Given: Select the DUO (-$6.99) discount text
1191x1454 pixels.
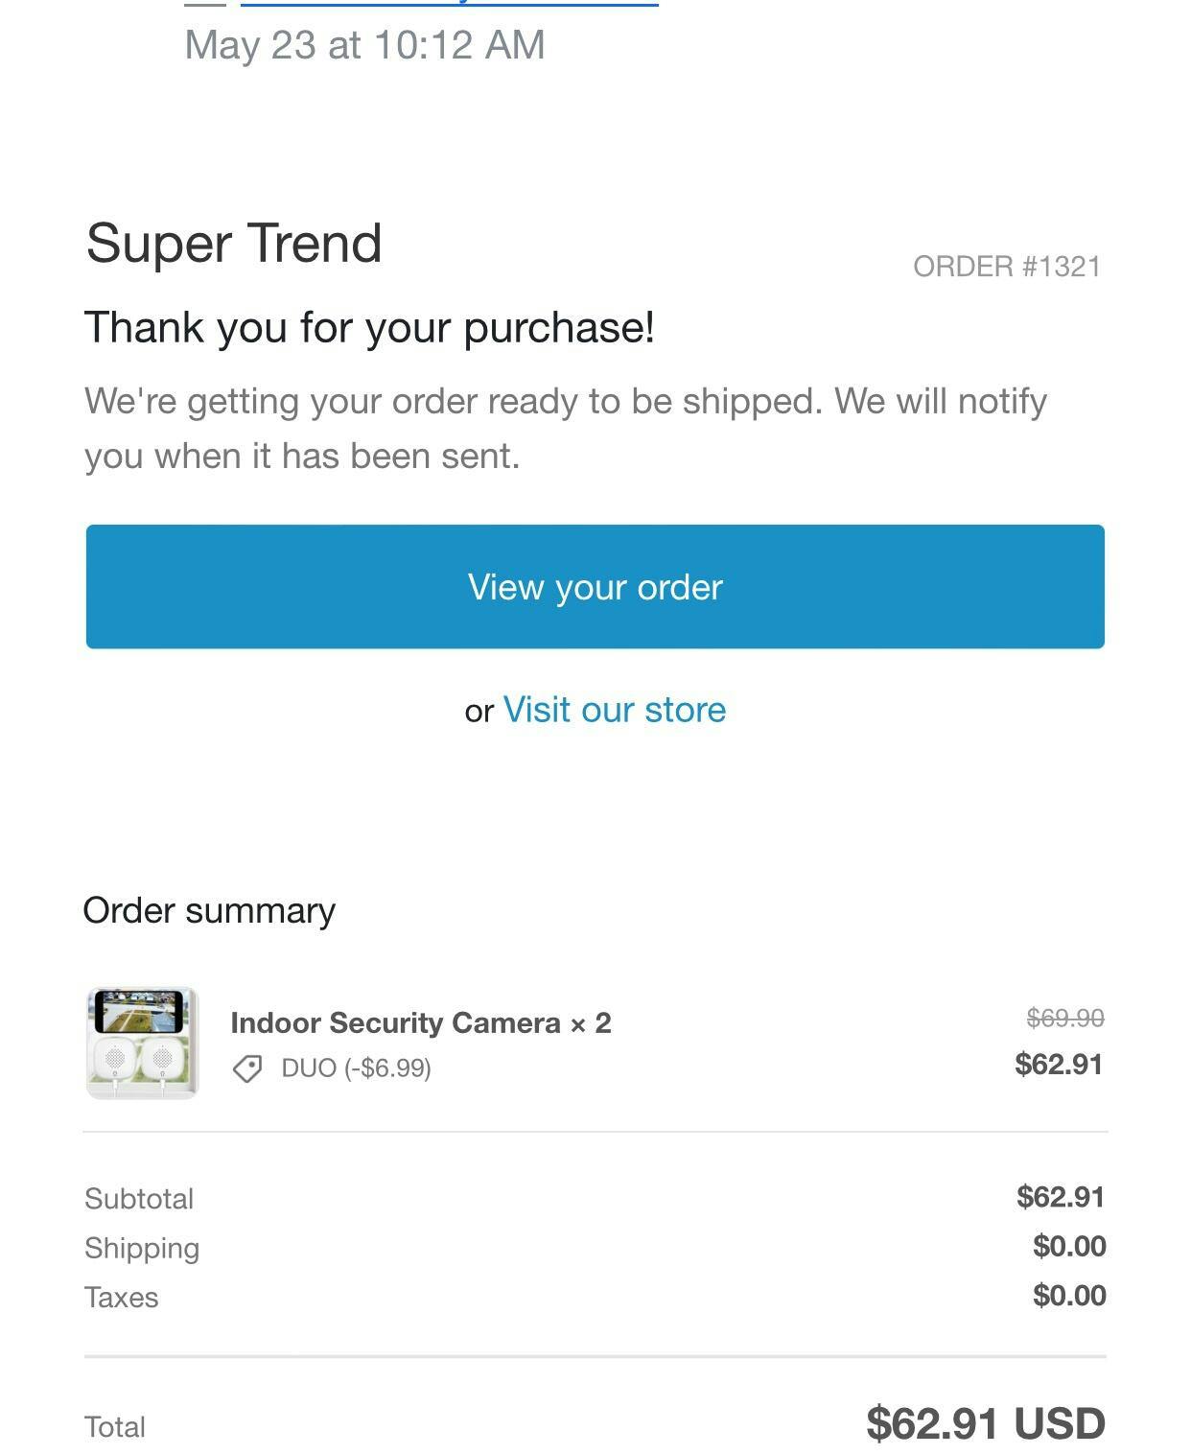Looking at the screenshot, I should click(357, 1068).
